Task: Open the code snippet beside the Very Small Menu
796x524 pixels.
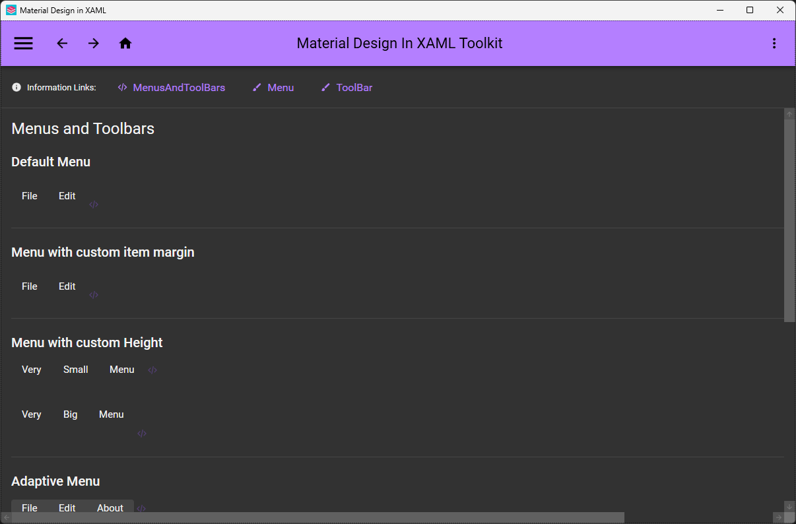Action: pyautogui.click(x=152, y=370)
